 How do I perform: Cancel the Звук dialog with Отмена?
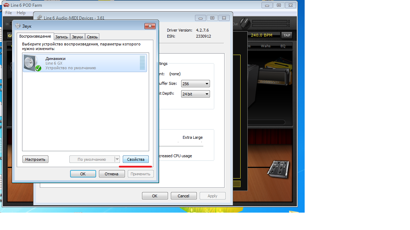(x=112, y=174)
